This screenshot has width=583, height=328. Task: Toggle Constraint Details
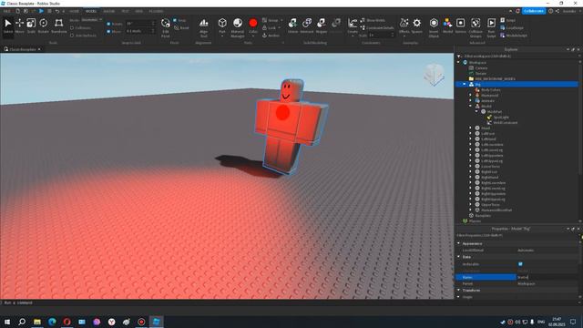pos(377,27)
